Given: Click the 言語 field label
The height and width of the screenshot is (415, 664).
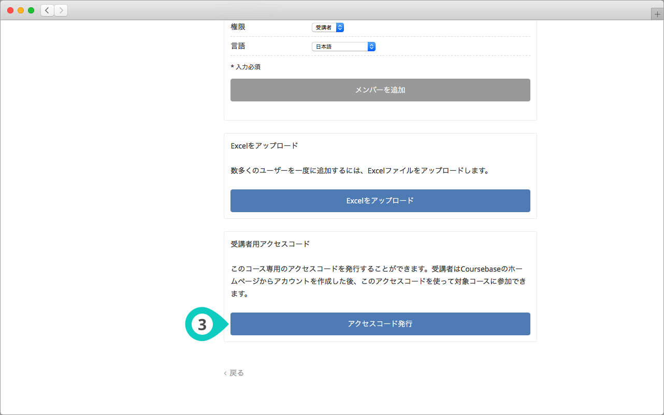Looking at the screenshot, I should (238, 46).
